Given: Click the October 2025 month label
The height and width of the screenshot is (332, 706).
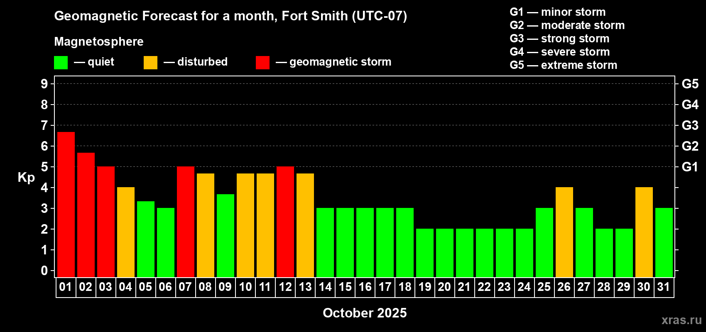Looking at the screenshot, I should [x=365, y=313].
